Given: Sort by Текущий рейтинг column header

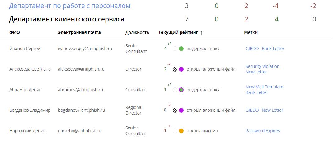Looking at the screenshot, I should 178,32.
